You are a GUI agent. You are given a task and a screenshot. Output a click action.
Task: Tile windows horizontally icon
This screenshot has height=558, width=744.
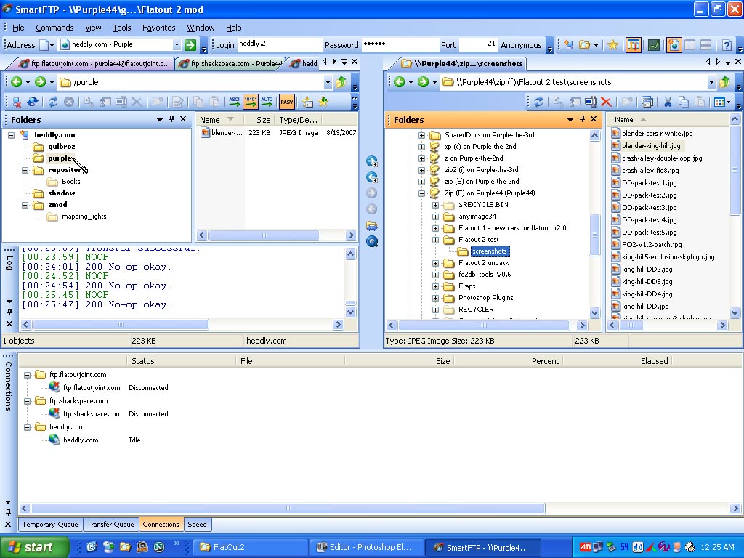coord(706,45)
